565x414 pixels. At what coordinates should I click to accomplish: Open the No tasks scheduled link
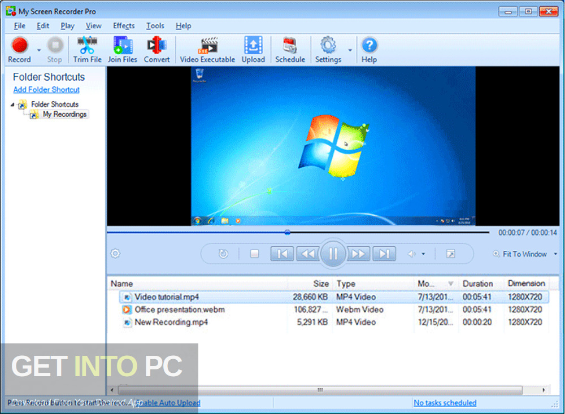445,403
